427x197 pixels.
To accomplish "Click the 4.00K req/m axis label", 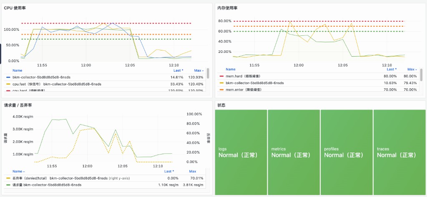I will pos(23,117).
